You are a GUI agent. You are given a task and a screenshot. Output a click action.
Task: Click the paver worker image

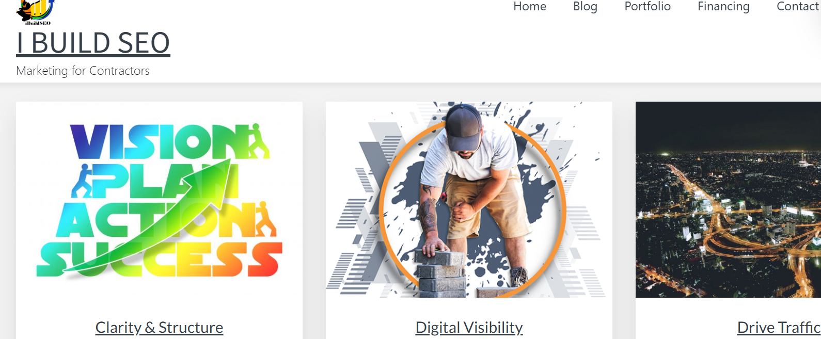pyautogui.click(x=469, y=200)
